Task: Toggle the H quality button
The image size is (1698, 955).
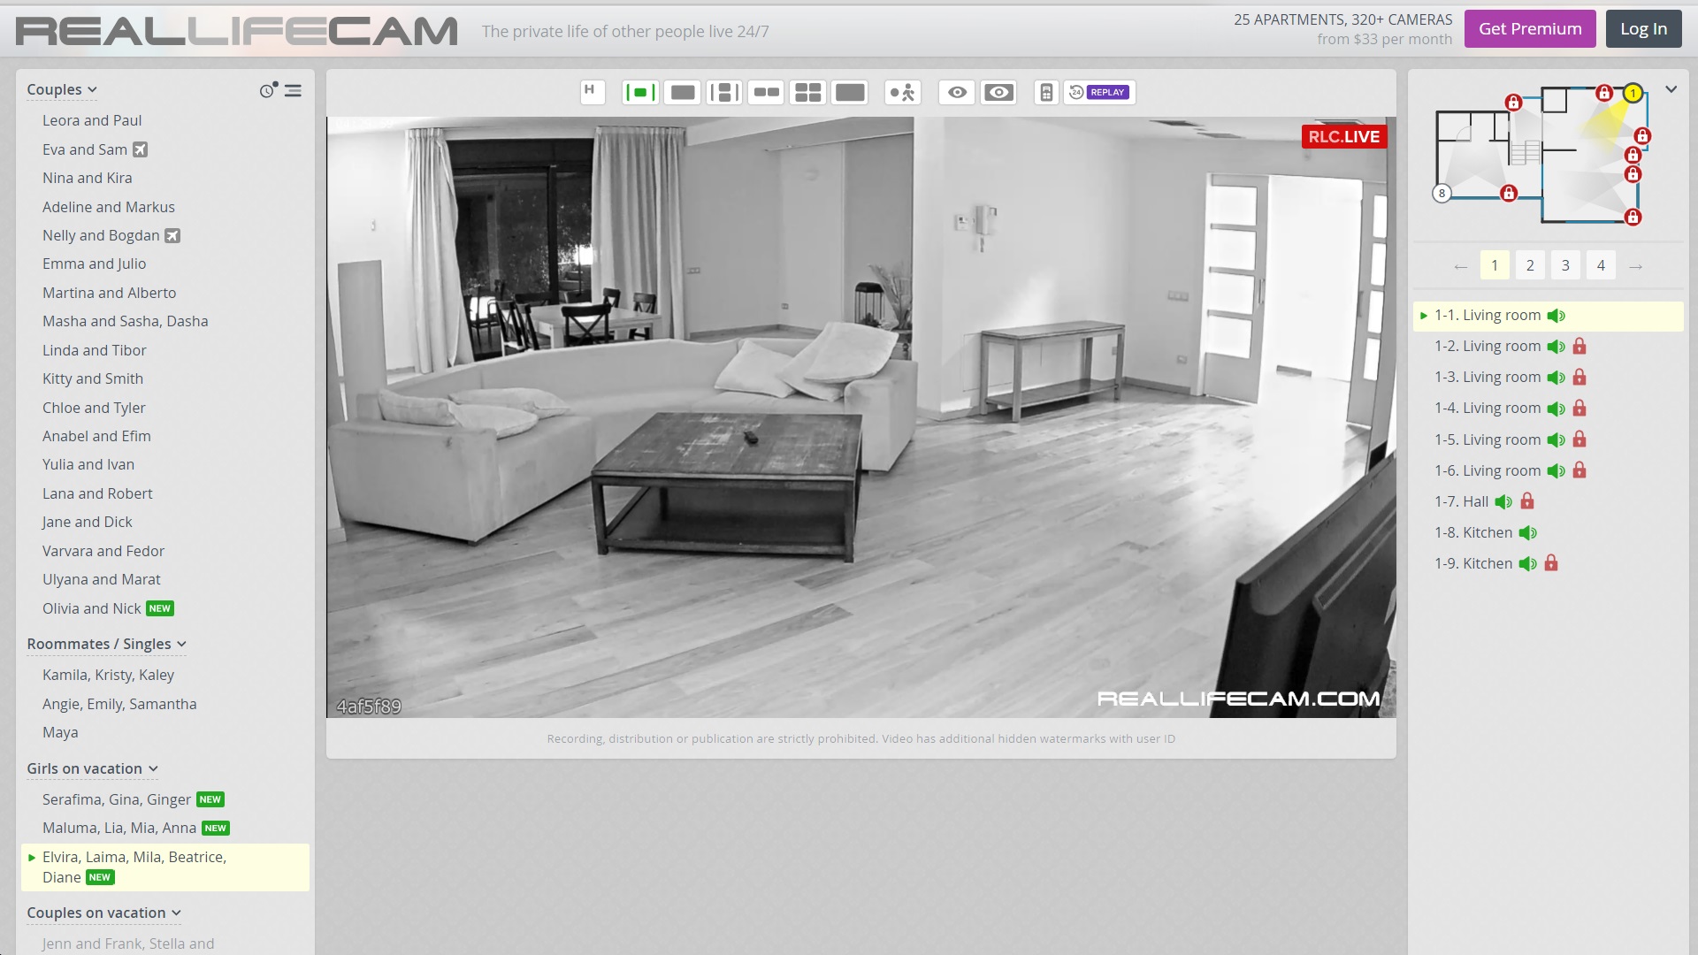Action: point(592,92)
